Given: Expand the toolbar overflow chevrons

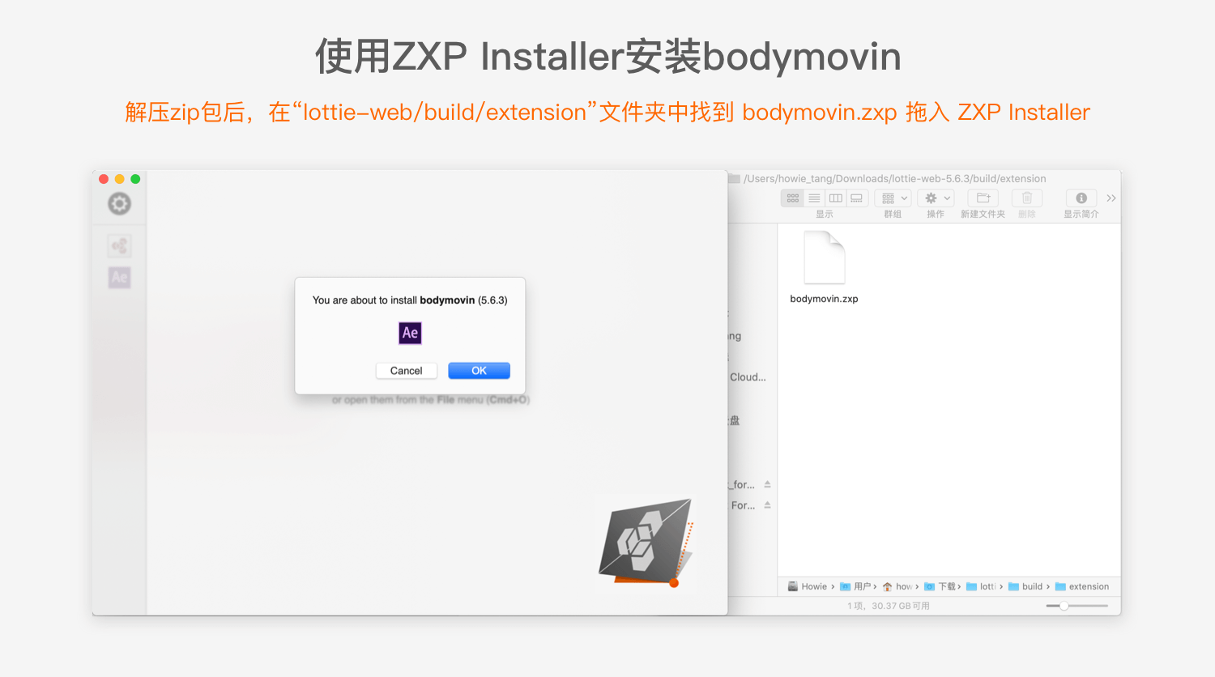Looking at the screenshot, I should click(1111, 198).
